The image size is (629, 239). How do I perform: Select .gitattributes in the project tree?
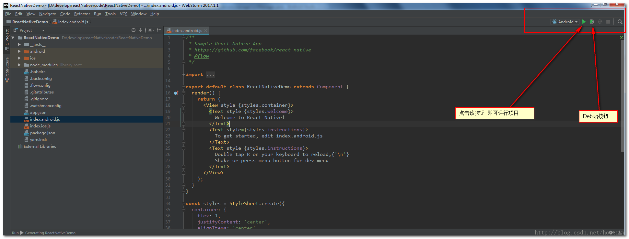(42, 92)
